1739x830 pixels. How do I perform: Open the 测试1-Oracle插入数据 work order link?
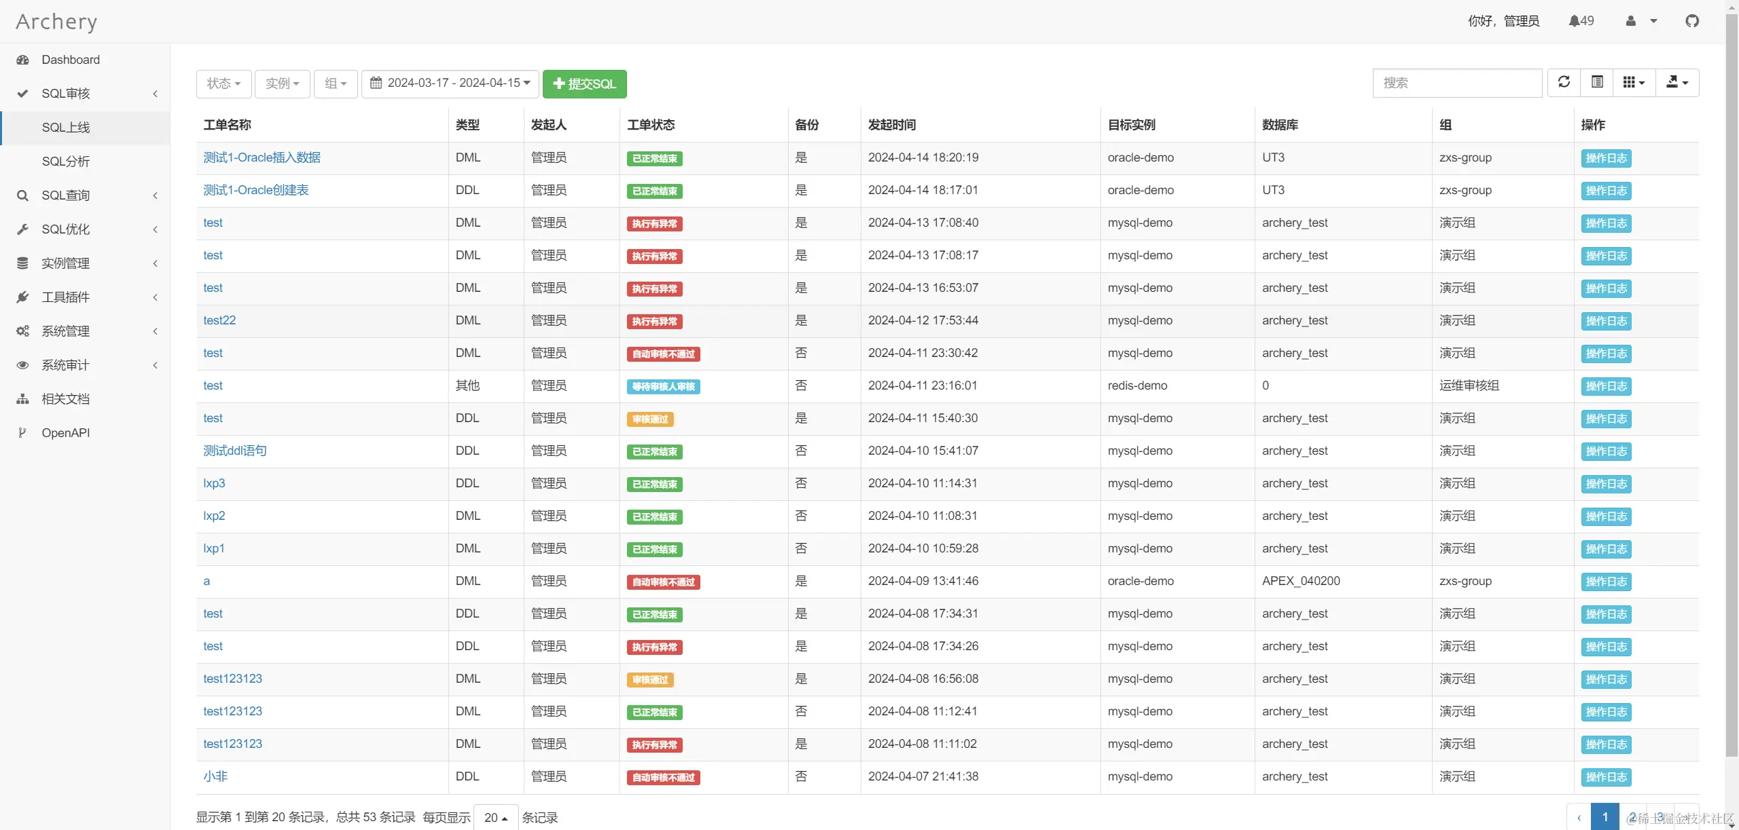[x=262, y=157]
